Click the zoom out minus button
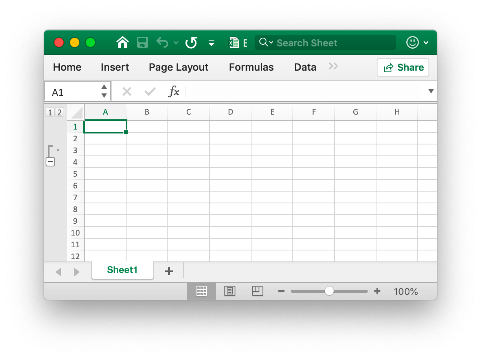 click(x=281, y=291)
